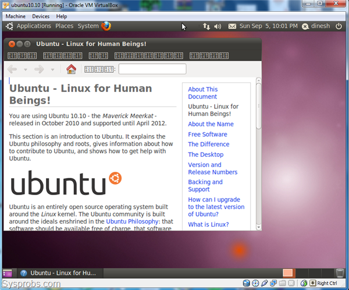This screenshot has width=349, height=290.
Task: Open the mail envelope messaging indicator
Action: click(232, 26)
